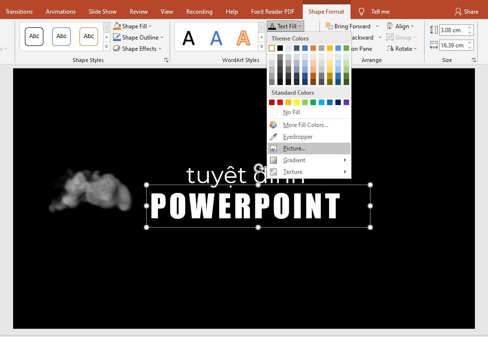Image resolution: width=488 pixels, height=337 pixels.
Task: Click the Shape Outline icon
Action: [117, 37]
